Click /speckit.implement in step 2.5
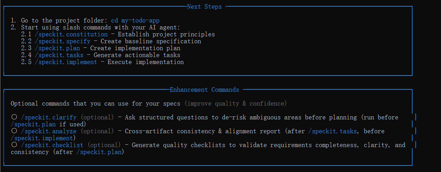441x172 pixels. [x=66, y=62]
